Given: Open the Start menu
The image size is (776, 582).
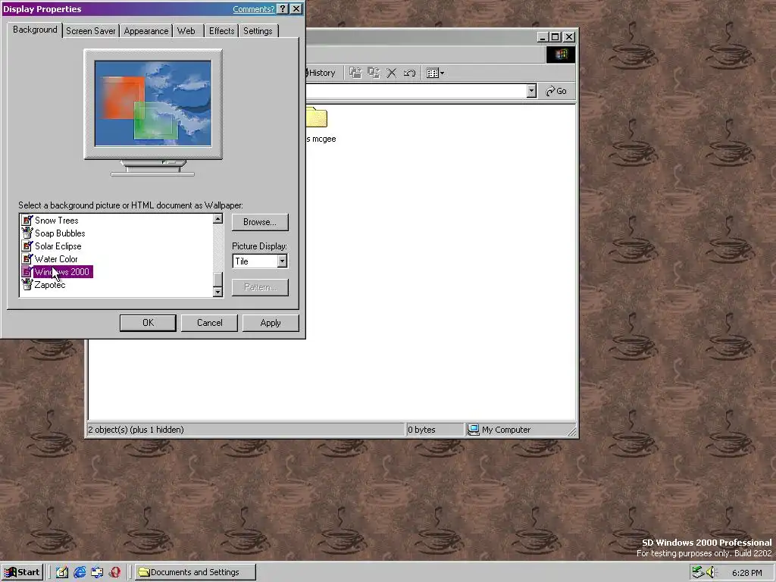Looking at the screenshot, I should [x=22, y=572].
